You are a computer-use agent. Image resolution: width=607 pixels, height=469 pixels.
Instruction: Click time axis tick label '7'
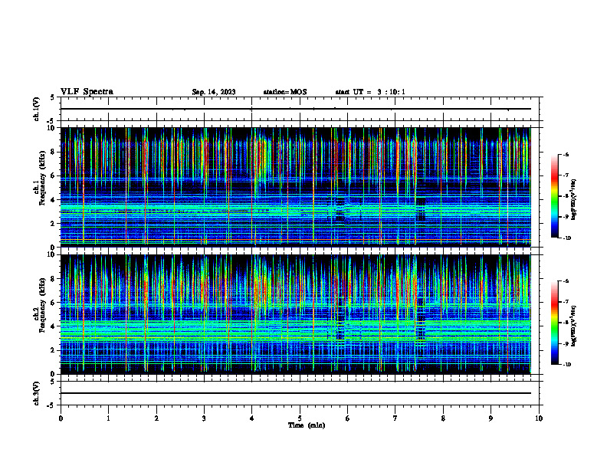pyautogui.click(x=395, y=418)
